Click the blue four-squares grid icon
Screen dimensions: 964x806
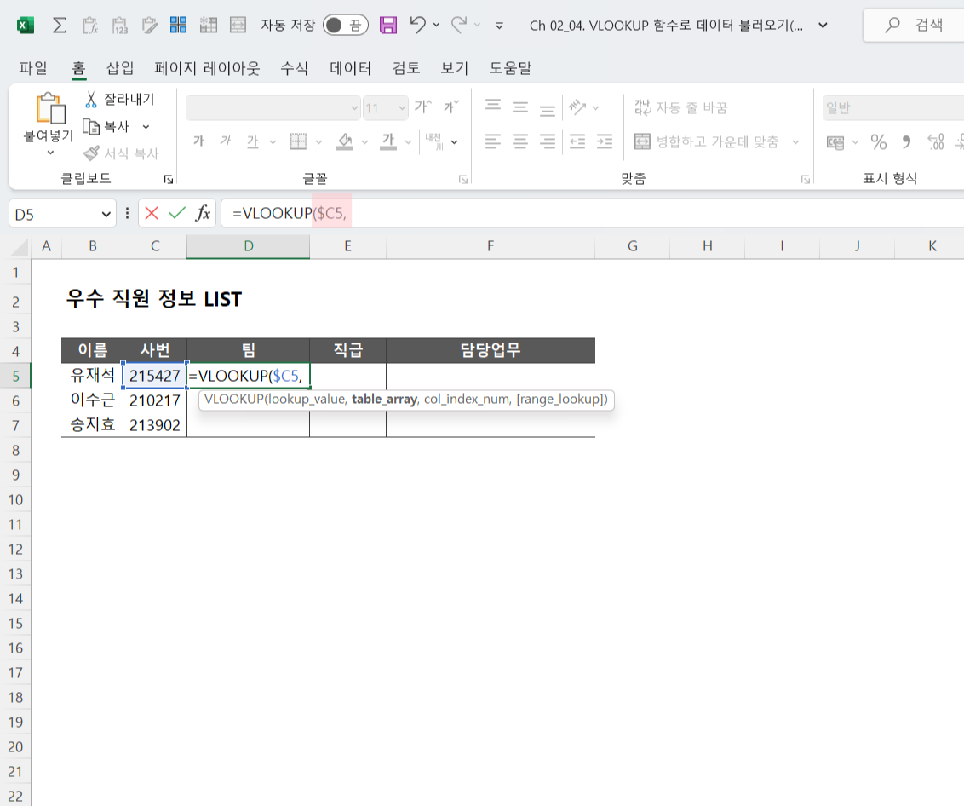coord(178,25)
